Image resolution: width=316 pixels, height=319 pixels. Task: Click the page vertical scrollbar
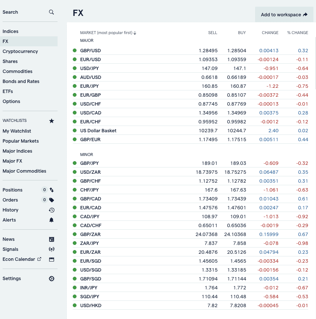tap(315, 63)
